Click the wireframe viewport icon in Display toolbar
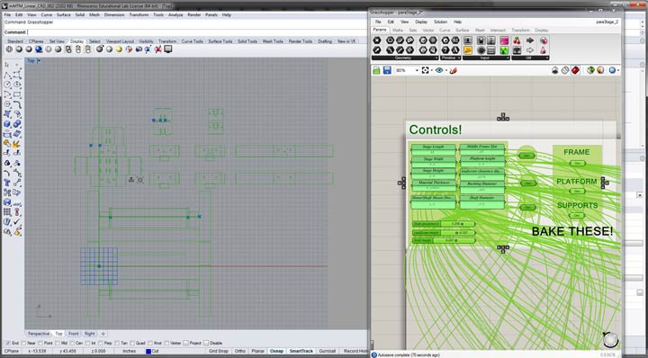The image size is (648, 358). pyautogui.click(x=9, y=49)
